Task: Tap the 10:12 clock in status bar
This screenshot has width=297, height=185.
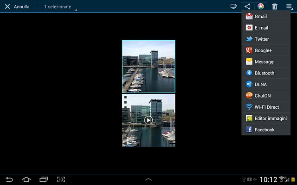Action: click(268, 179)
